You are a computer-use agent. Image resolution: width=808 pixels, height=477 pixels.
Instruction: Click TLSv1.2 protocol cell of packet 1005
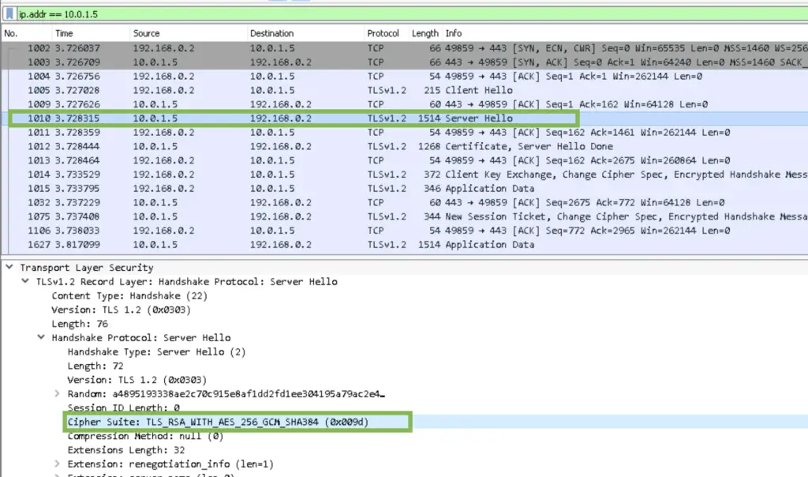[x=387, y=90]
